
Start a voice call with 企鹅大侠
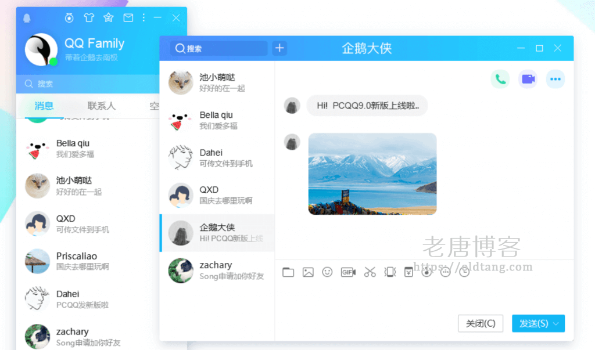(500, 78)
